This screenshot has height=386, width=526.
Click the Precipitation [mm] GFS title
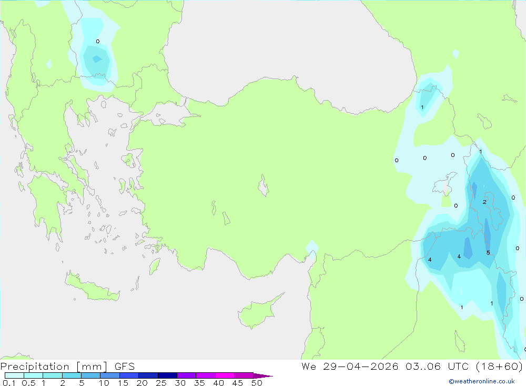(67, 366)
